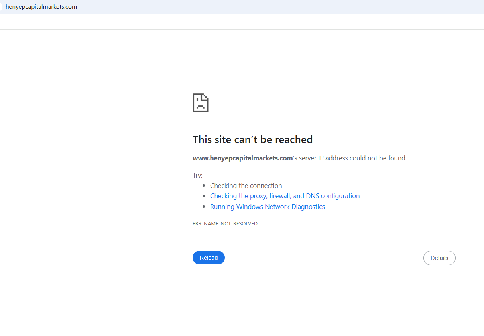Open proxy, firewall, and DNS configuration link
Screen dimensions: 484x336
[285, 196]
